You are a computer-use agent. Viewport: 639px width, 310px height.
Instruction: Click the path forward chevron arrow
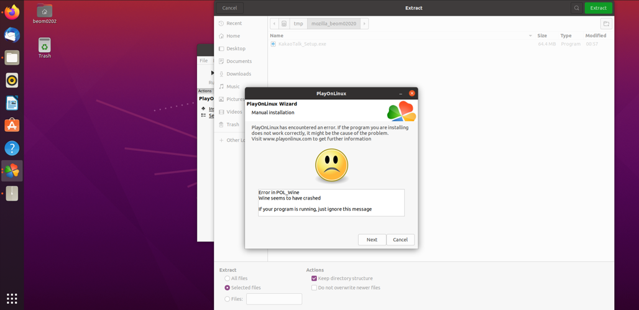[x=364, y=24]
